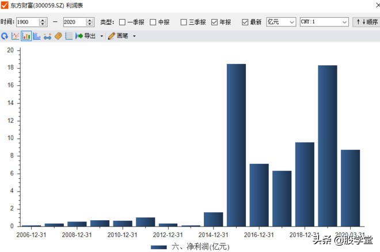Image resolution: width=380 pixels, height=252 pixels.
Task: Show the data table list icon
Action: pyautogui.click(x=69, y=36)
